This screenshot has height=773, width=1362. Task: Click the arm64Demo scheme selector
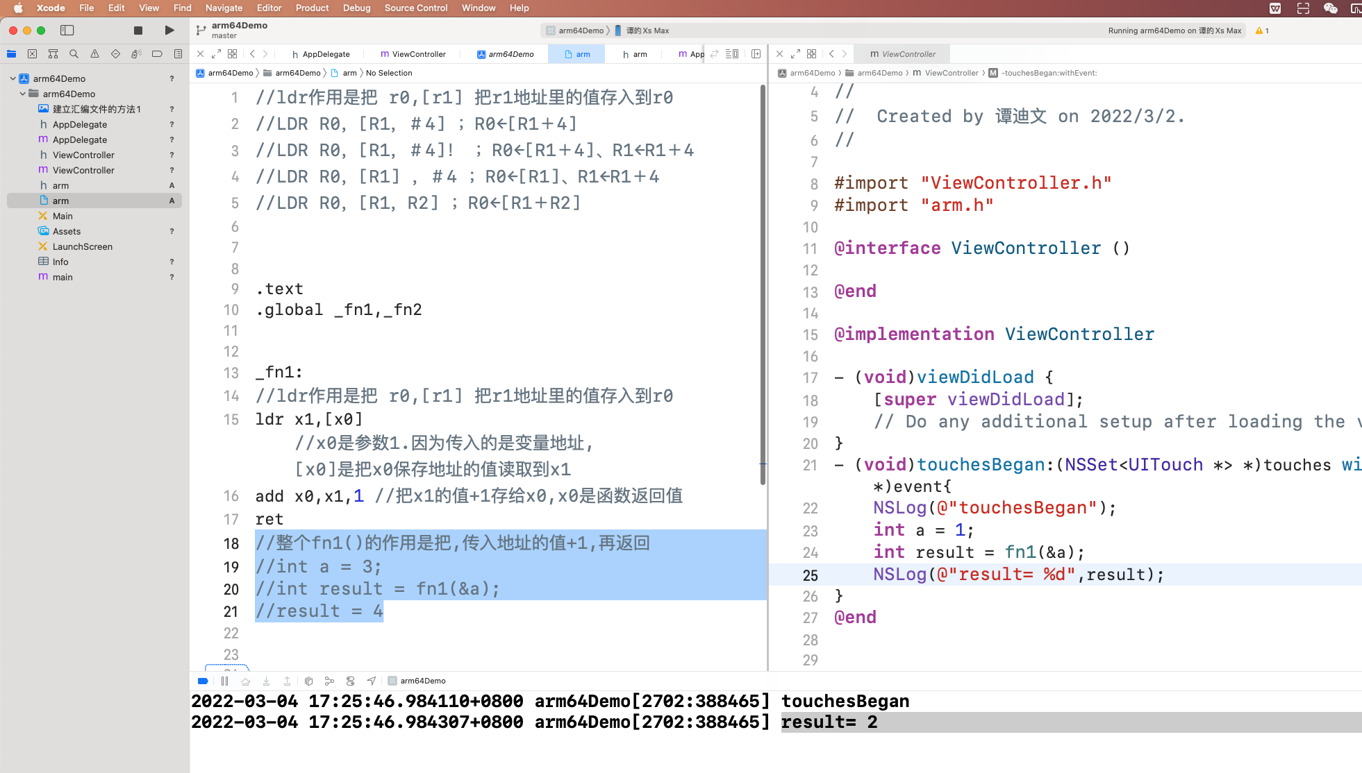(x=574, y=30)
